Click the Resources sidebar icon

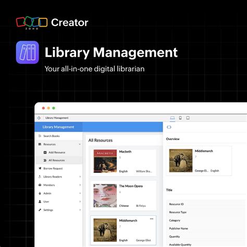click(40, 144)
